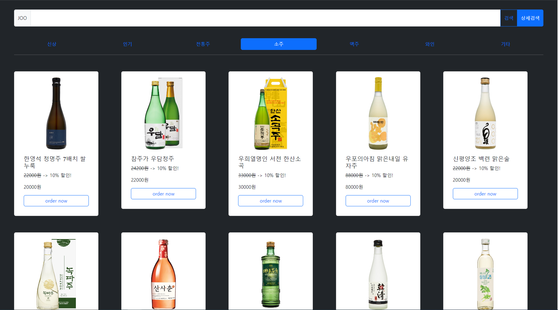Click the 검색 search button

508,18
